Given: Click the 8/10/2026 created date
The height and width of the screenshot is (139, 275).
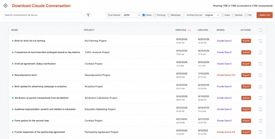Looking at the screenshot, I should click(204, 96).
